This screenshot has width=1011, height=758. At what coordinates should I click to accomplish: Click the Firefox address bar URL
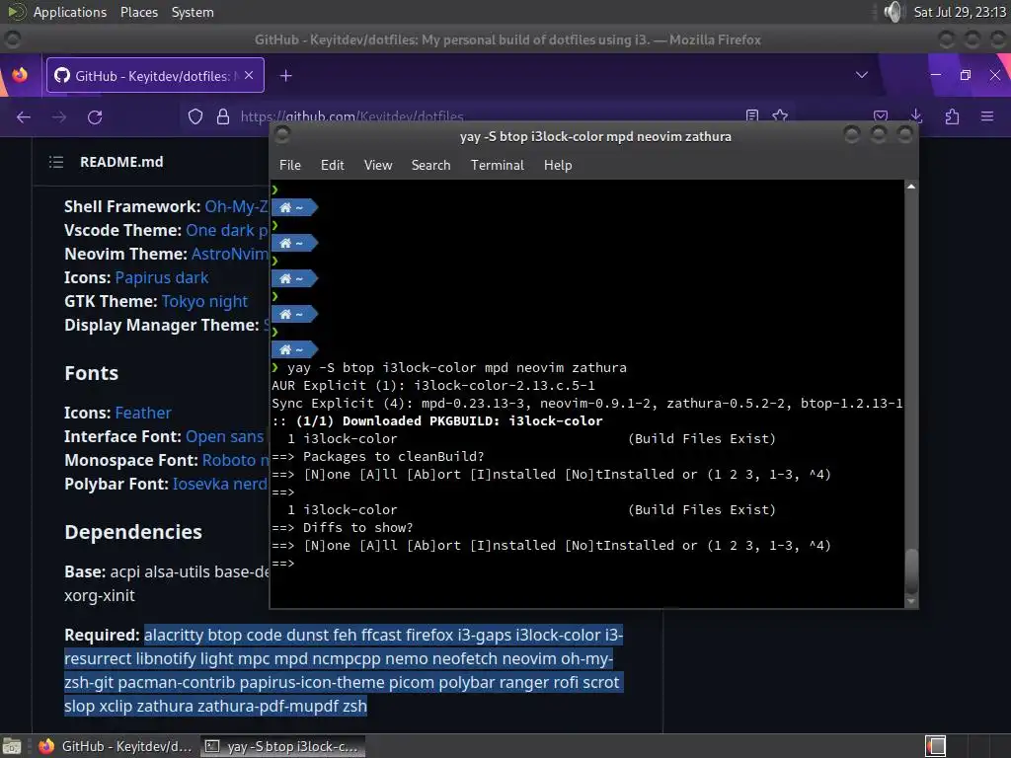(352, 116)
